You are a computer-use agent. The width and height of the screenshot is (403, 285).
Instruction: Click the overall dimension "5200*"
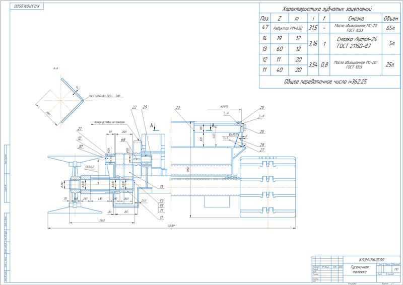pos(171,226)
